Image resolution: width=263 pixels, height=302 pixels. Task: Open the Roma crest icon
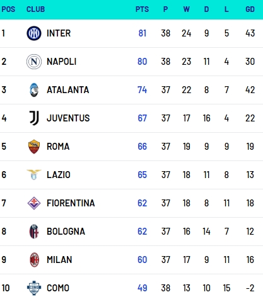tap(34, 147)
